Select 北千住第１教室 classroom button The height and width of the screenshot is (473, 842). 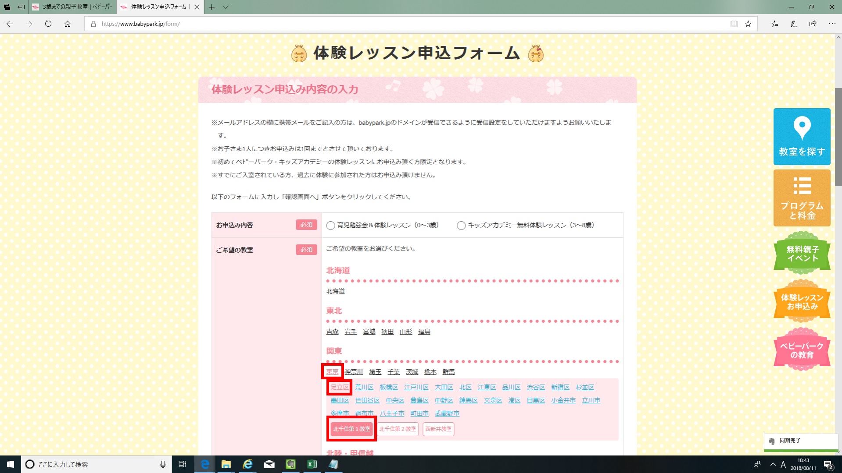click(x=351, y=429)
